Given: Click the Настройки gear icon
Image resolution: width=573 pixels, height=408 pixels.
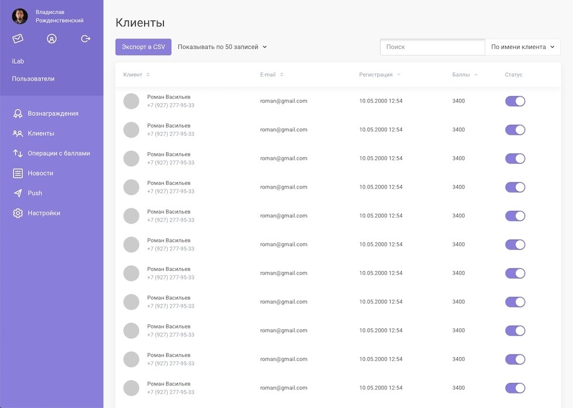Looking at the screenshot, I should pos(18,213).
